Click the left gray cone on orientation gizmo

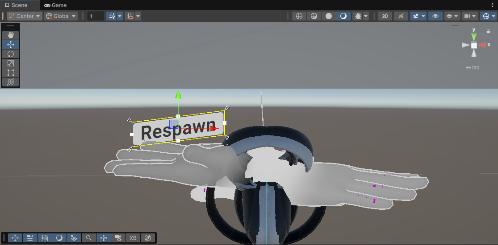(x=466, y=45)
